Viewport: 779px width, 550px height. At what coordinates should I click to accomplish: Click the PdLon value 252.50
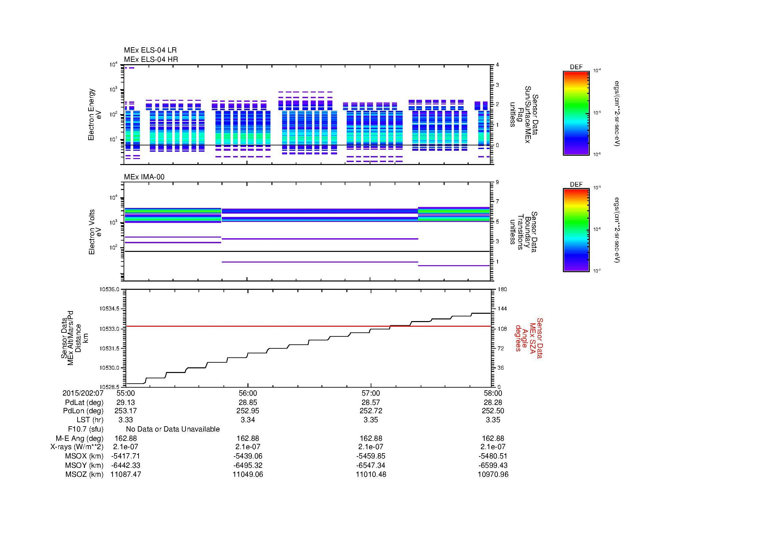click(493, 411)
